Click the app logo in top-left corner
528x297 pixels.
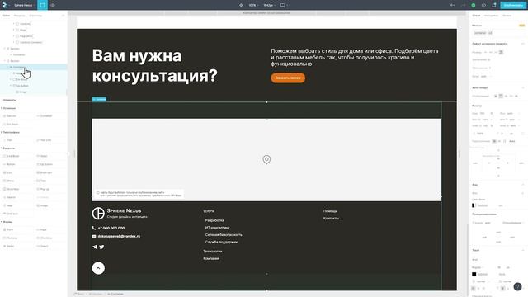(x=5, y=5)
